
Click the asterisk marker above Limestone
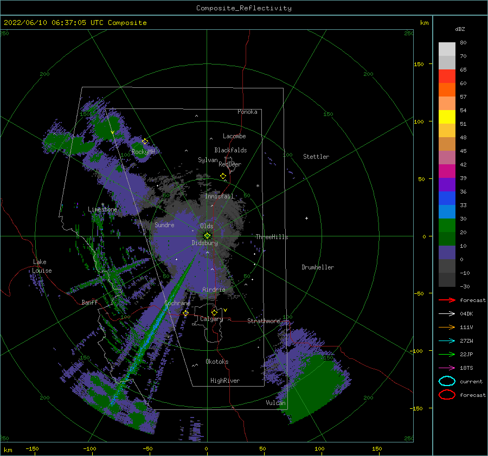[x=102, y=204]
